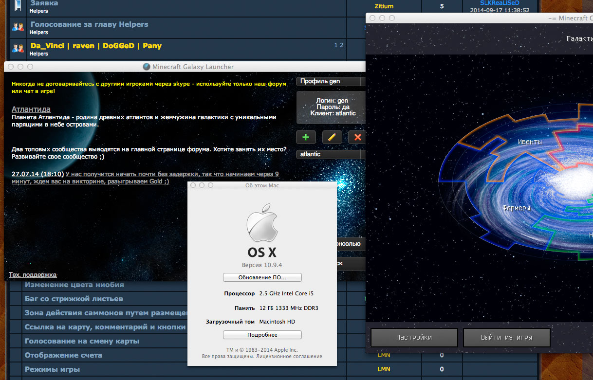593x380 pixels.
Task: Open forum topic Заявка
Action: (44, 3)
